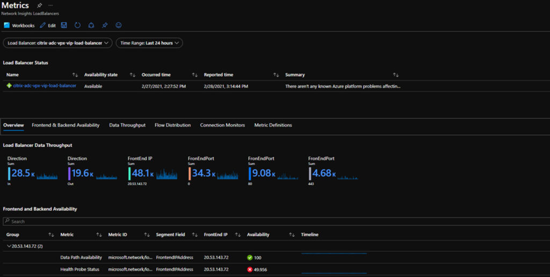Pin the Metrics page using title pin icon

39,5
